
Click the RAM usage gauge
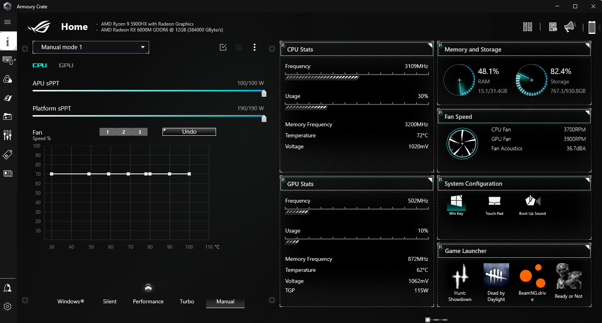459,80
